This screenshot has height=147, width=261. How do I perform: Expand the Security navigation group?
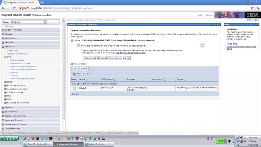point(3,108)
